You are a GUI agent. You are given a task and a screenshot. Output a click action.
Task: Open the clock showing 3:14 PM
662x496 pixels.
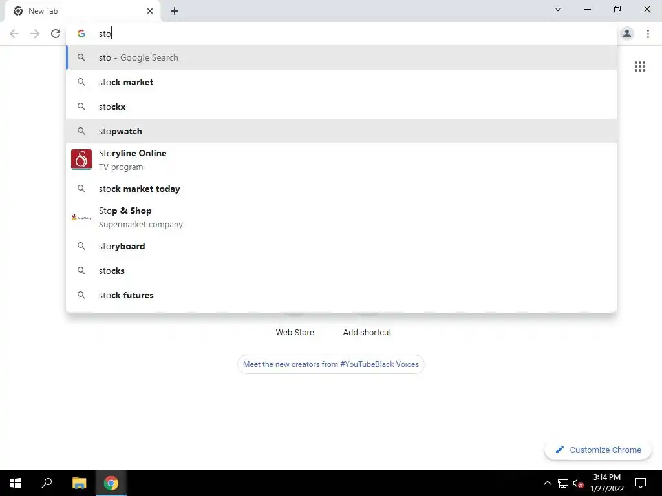click(x=606, y=483)
